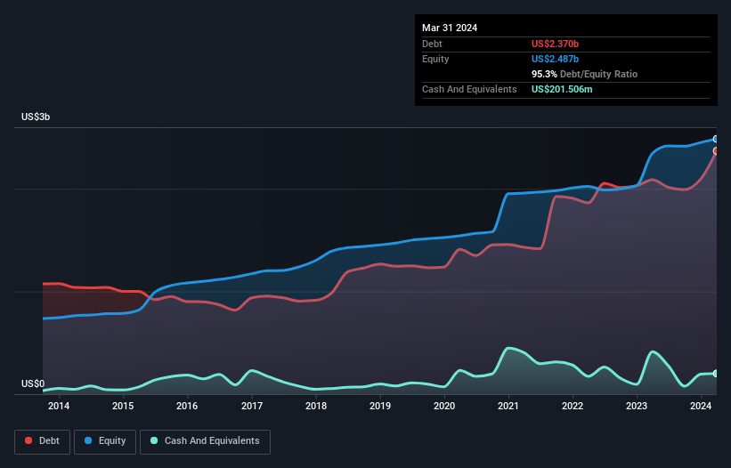Click the 95.3% Debt/Equity Ratio text
Screen dimensions: 731x468
(585, 74)
